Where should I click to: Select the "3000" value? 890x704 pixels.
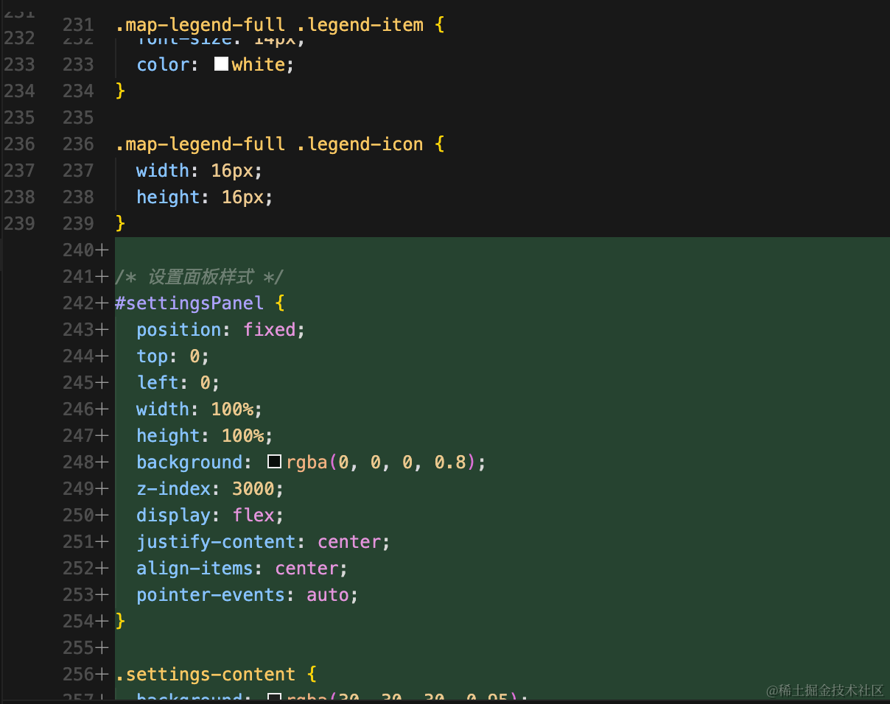[x=253, y=488]
